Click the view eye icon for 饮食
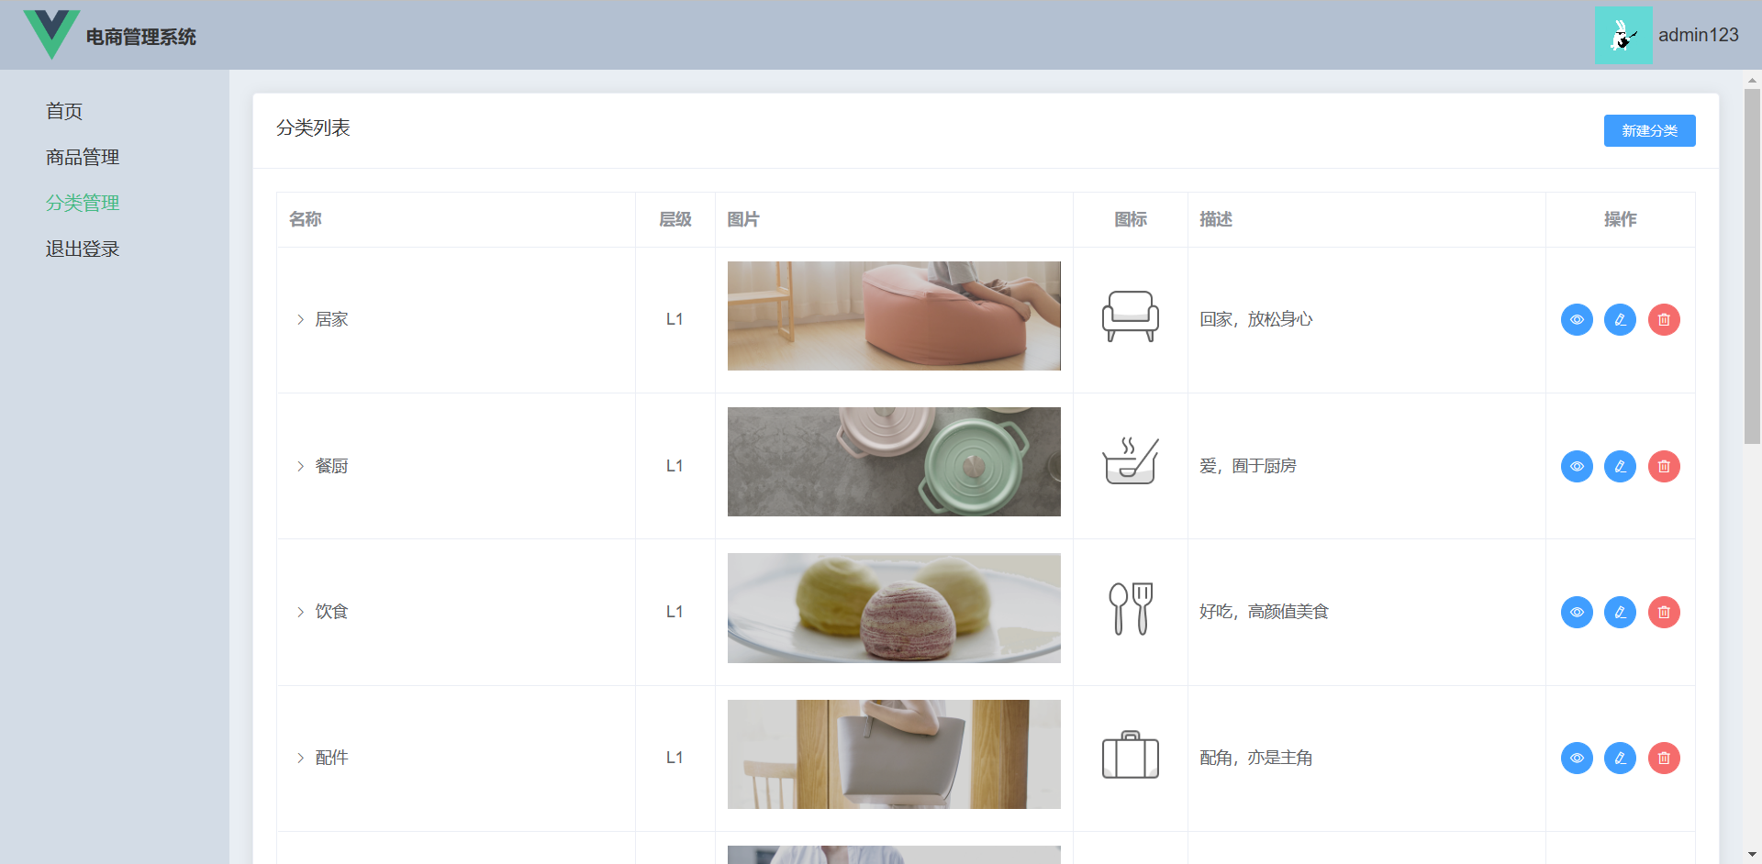Screen dimensions: 1762x864 click(x=1577, y=612)
